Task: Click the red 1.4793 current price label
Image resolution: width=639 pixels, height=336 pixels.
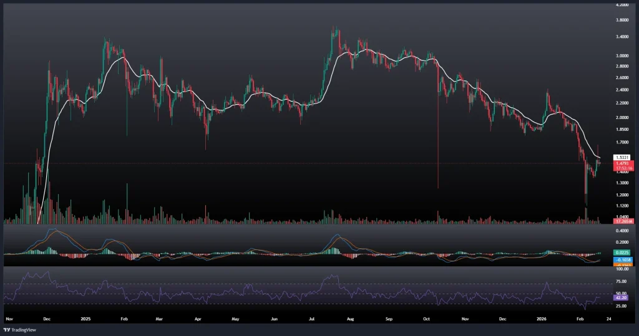Action: click(x=622, y=163)
